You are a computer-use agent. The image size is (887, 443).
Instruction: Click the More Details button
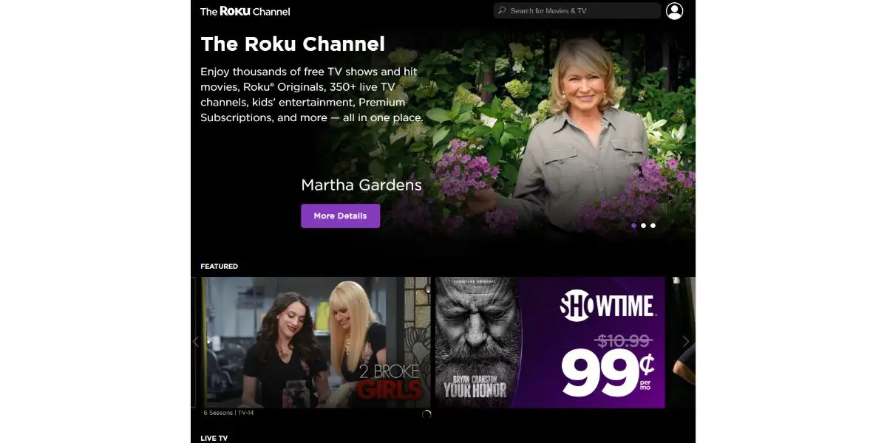tap(340, 216)
